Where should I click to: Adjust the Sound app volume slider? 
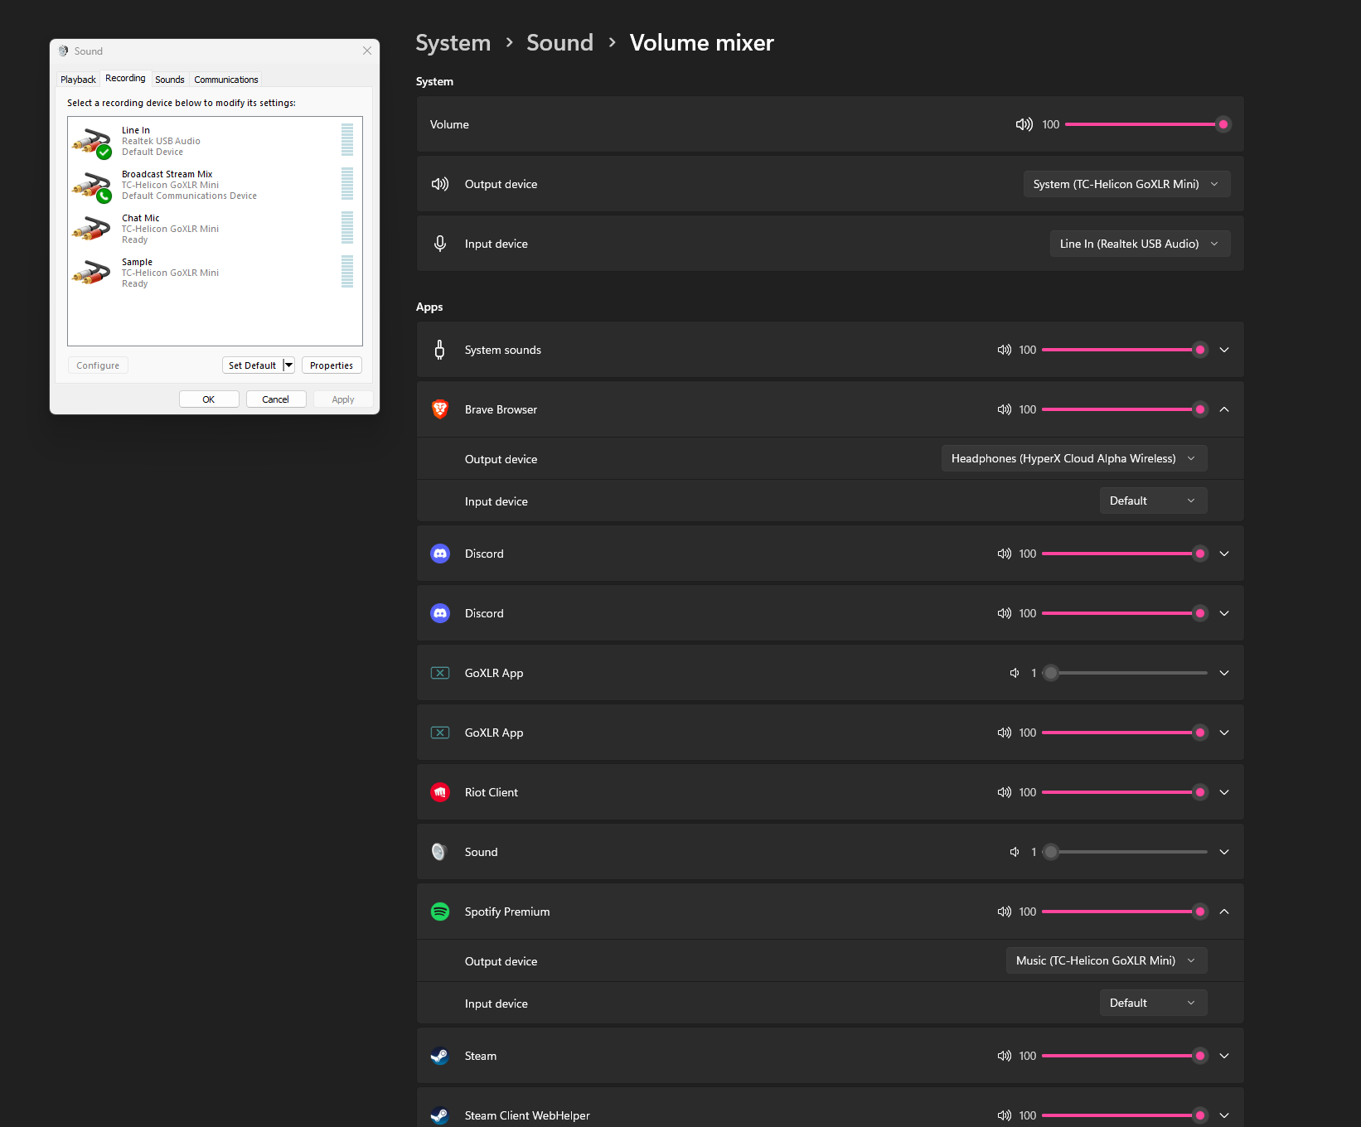point(1125,852)
